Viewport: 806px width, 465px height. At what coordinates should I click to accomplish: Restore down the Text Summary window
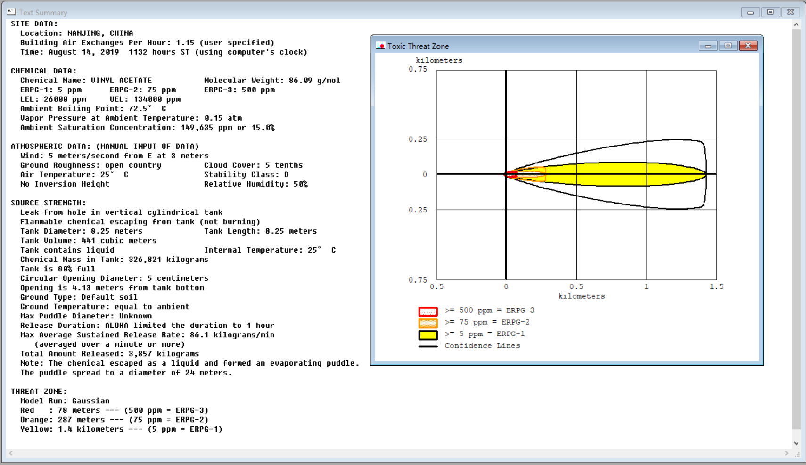pyautogui.click(x=771, y=12)
